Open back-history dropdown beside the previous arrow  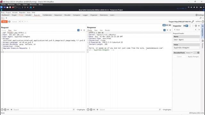[x=22, y=21]
